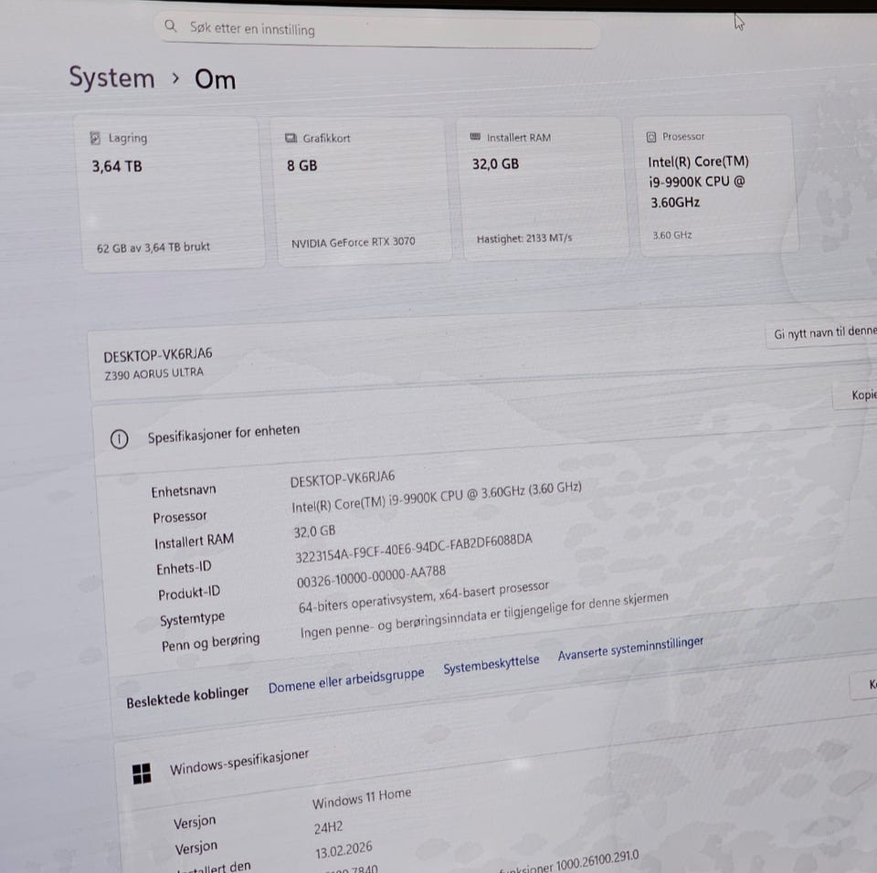Select the version value 24H2

328,827
